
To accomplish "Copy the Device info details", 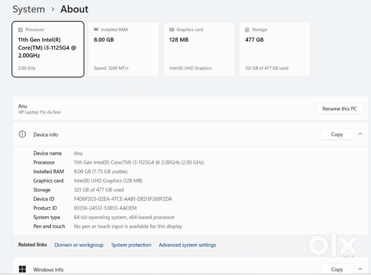I will (337, 134).
